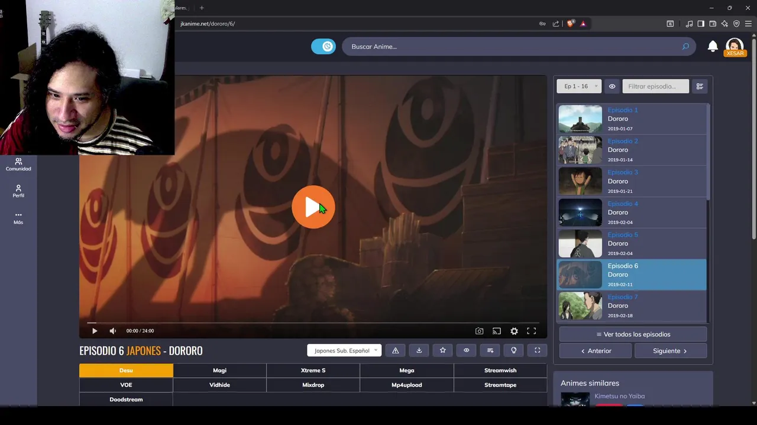
Task: Click Ver todos los episodios button
Action: pos(633,334)
